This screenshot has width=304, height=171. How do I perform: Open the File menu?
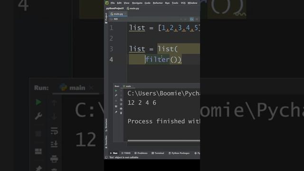click(113, 3)
